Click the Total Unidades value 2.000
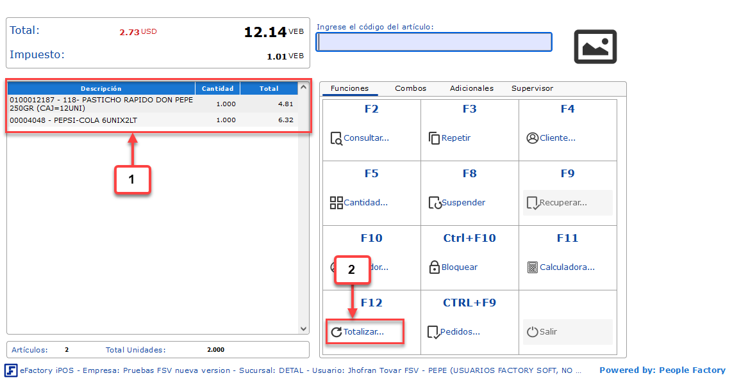The width and height of the screenshot is (732, 380). pyautogui.click(x=215, y=350)
